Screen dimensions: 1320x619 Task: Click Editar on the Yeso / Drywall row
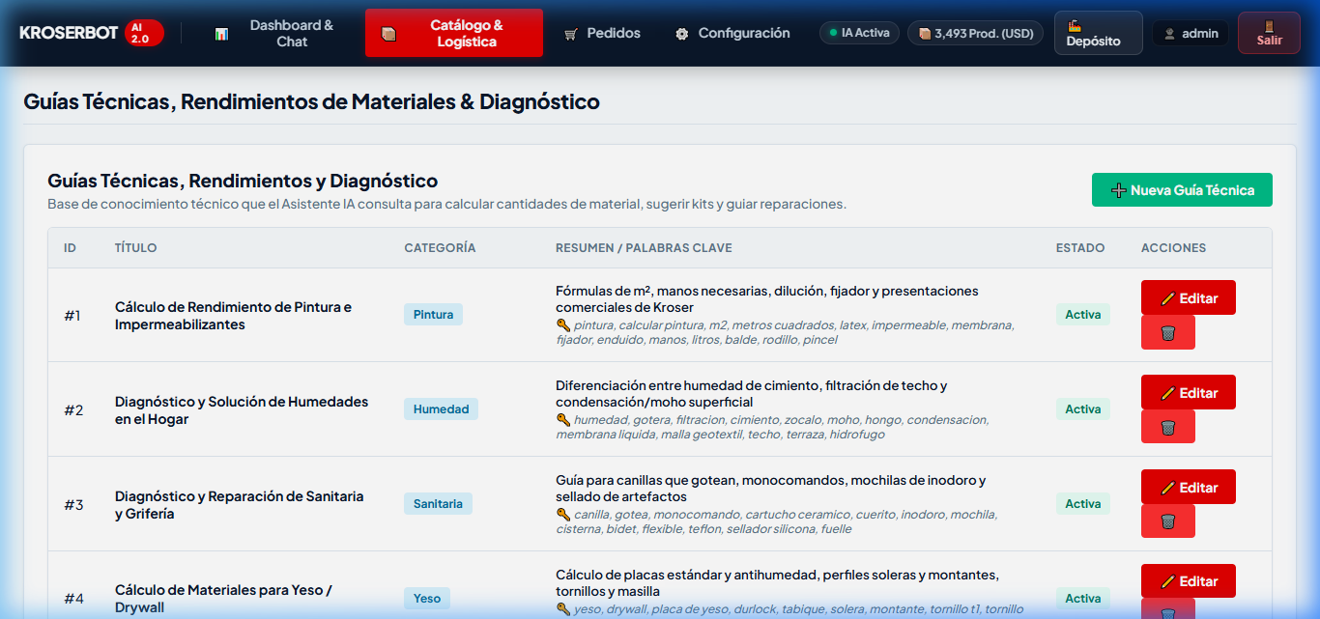pyautogui.click(x=1189, y=581)
